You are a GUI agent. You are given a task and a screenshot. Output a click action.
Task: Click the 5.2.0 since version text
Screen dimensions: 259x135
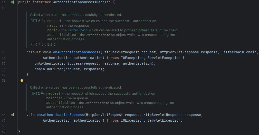tap(51, 44)
